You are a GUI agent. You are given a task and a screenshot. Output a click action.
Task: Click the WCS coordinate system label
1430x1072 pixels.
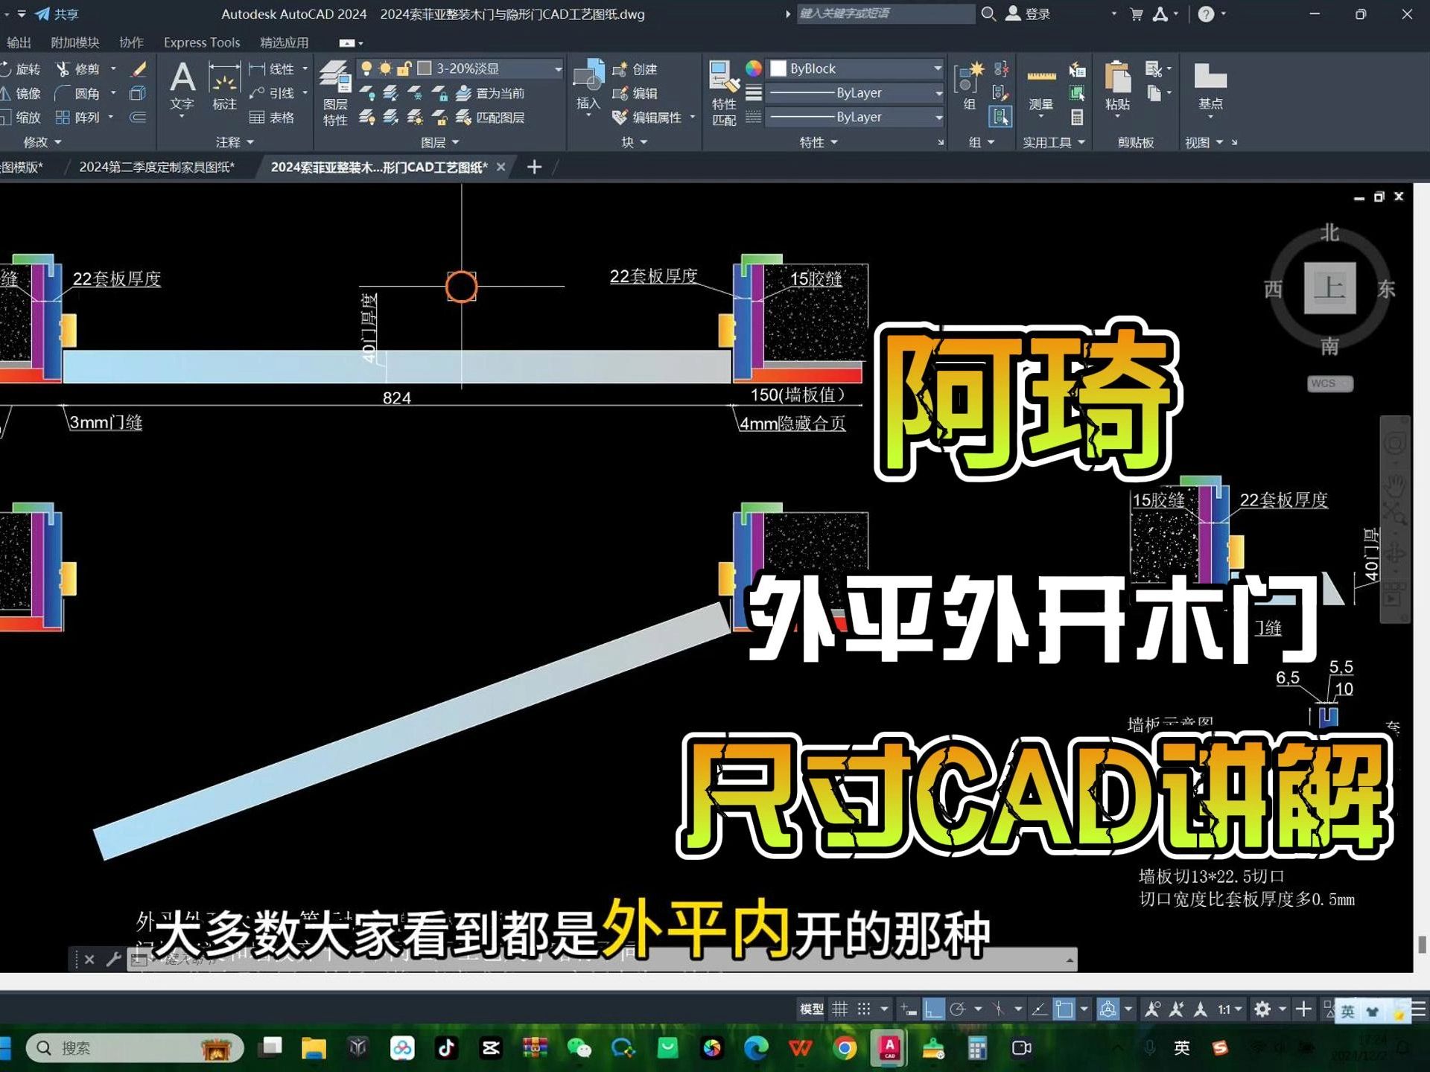tap(1329, 383)
